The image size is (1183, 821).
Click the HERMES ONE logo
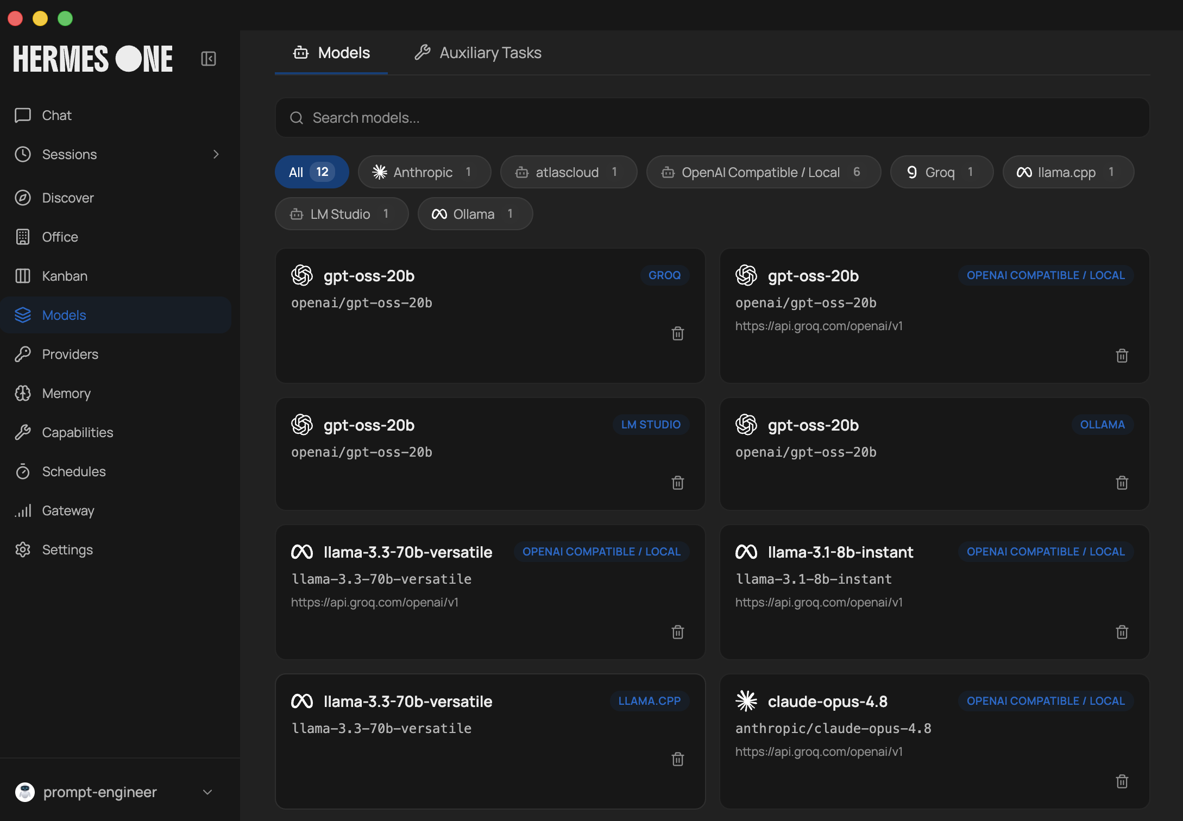(x=93, y=59)
